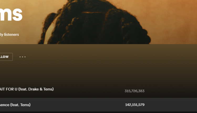Click the FOLLOW button

point(6,57)
